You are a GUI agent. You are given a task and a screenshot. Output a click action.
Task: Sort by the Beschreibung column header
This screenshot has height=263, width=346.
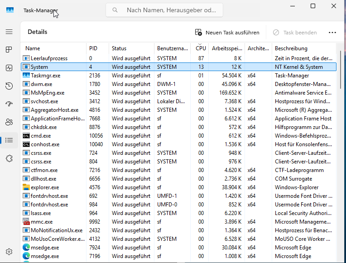tap(304, 48)
